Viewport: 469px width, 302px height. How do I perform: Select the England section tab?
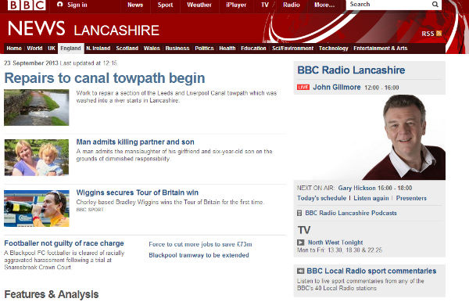[70, 49]
